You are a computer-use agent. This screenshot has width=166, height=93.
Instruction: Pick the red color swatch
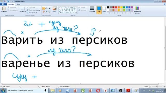click(x=116, y=7)
